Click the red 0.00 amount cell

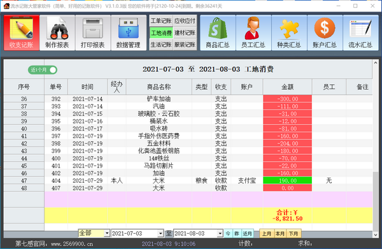tap(288, 188)
